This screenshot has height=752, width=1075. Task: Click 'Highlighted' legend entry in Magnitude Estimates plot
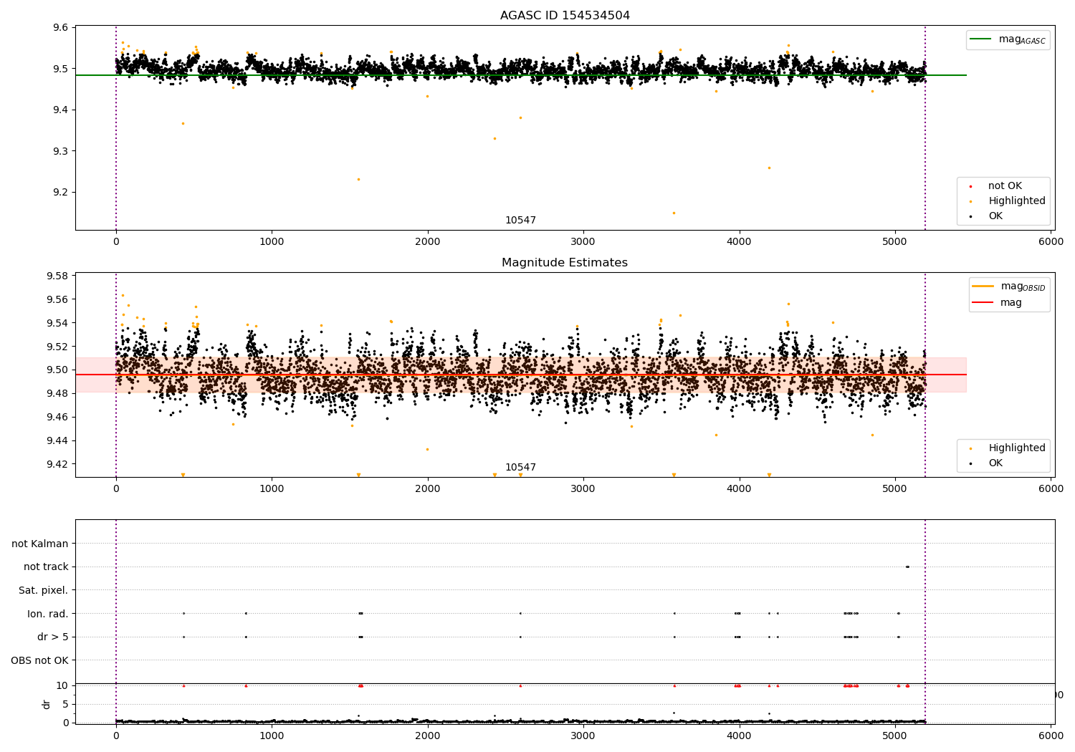point(1017,448)
